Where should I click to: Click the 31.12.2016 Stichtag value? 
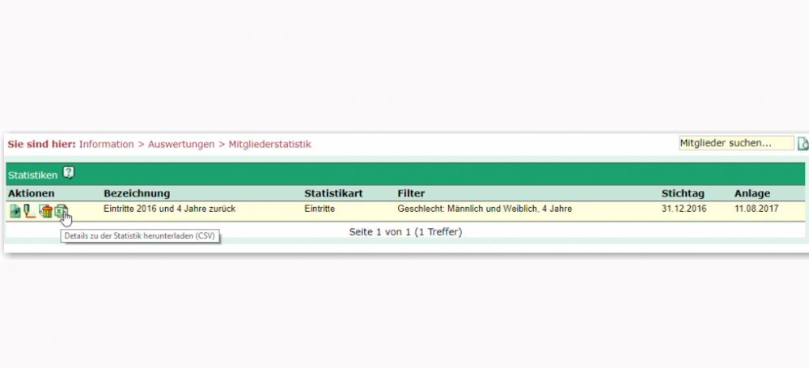(x=684, y=209)
